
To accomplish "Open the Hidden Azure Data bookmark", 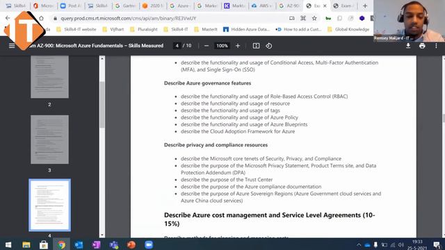I will (x=246, y=29).
